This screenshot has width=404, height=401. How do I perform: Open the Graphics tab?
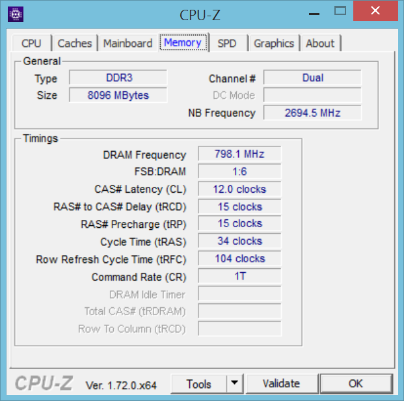click(x=274, y=44)
